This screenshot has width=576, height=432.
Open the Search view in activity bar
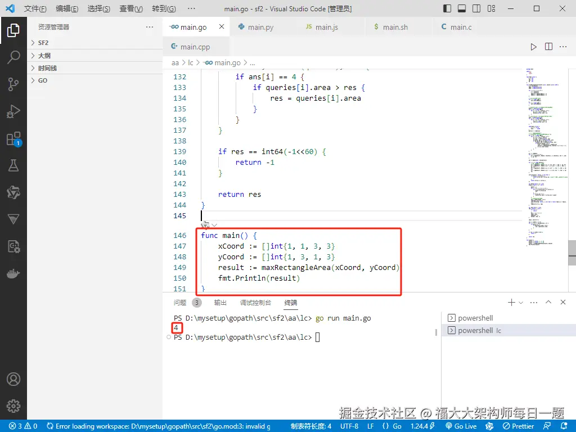coord(13,57)
